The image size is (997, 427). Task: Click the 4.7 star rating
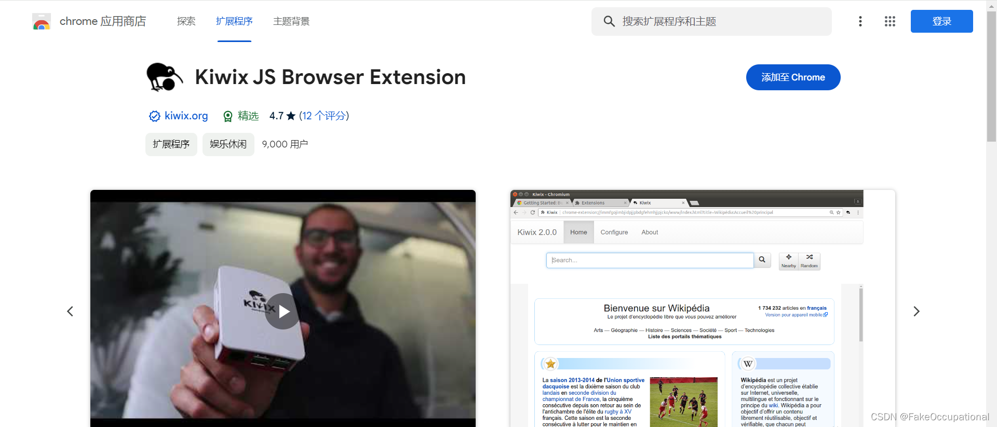coord(282,116)
